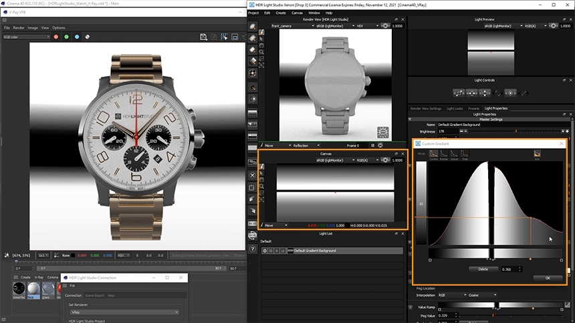
Task: Click the second light creation icon in toolbar
Action: click(x=252, y=38)
